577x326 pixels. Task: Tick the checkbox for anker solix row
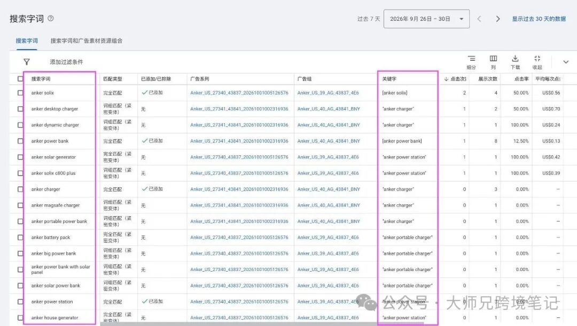pos(20,93)
